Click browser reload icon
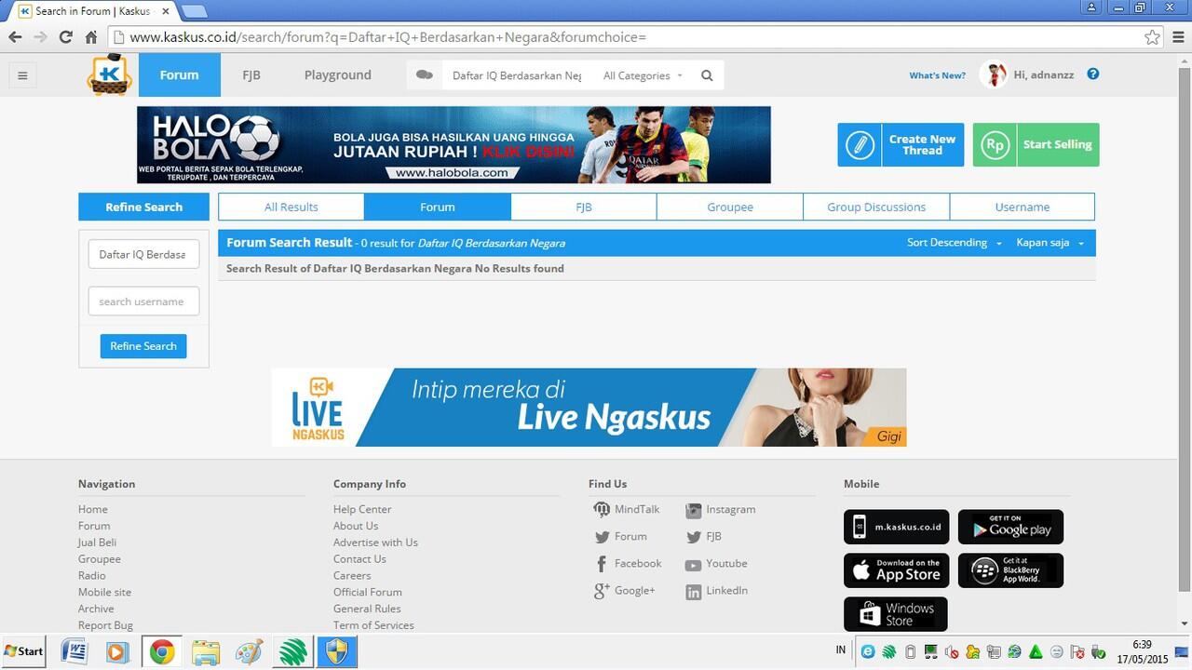1192x670 pixels. pyautogui.click(x=65, y=37)
